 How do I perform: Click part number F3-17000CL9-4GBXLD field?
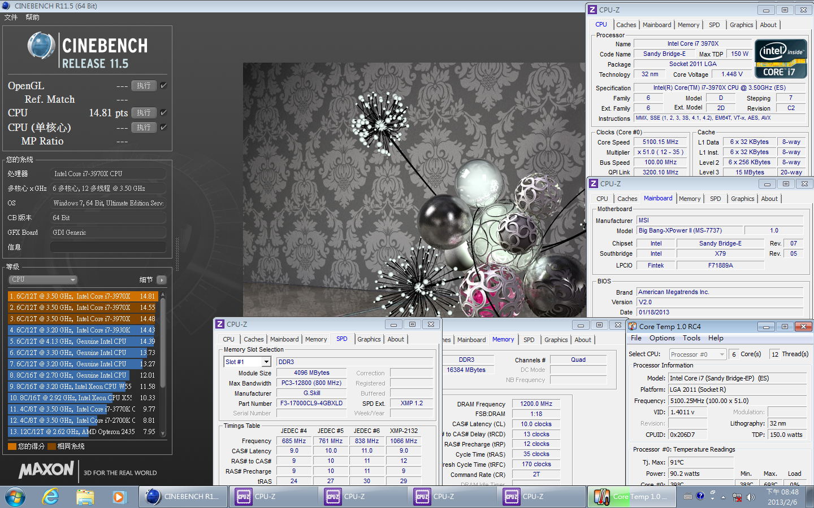pos(311,404)
